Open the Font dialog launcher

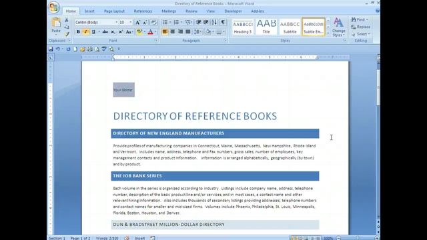(156, 41)
